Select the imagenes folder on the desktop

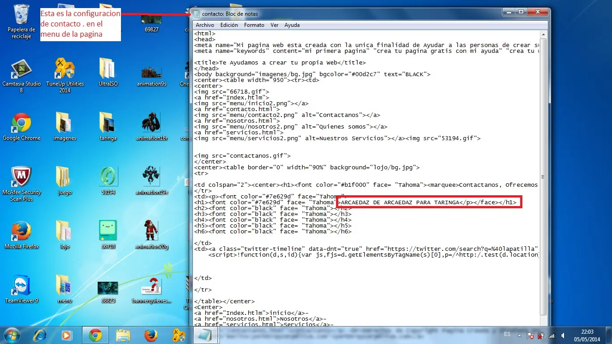[x=65, y=127]
